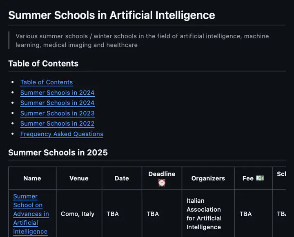Select the Venue column header

79,178
